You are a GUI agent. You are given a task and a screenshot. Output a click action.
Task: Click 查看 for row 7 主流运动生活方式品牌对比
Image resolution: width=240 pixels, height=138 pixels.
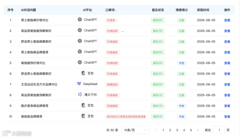click(x=227, y=84)
